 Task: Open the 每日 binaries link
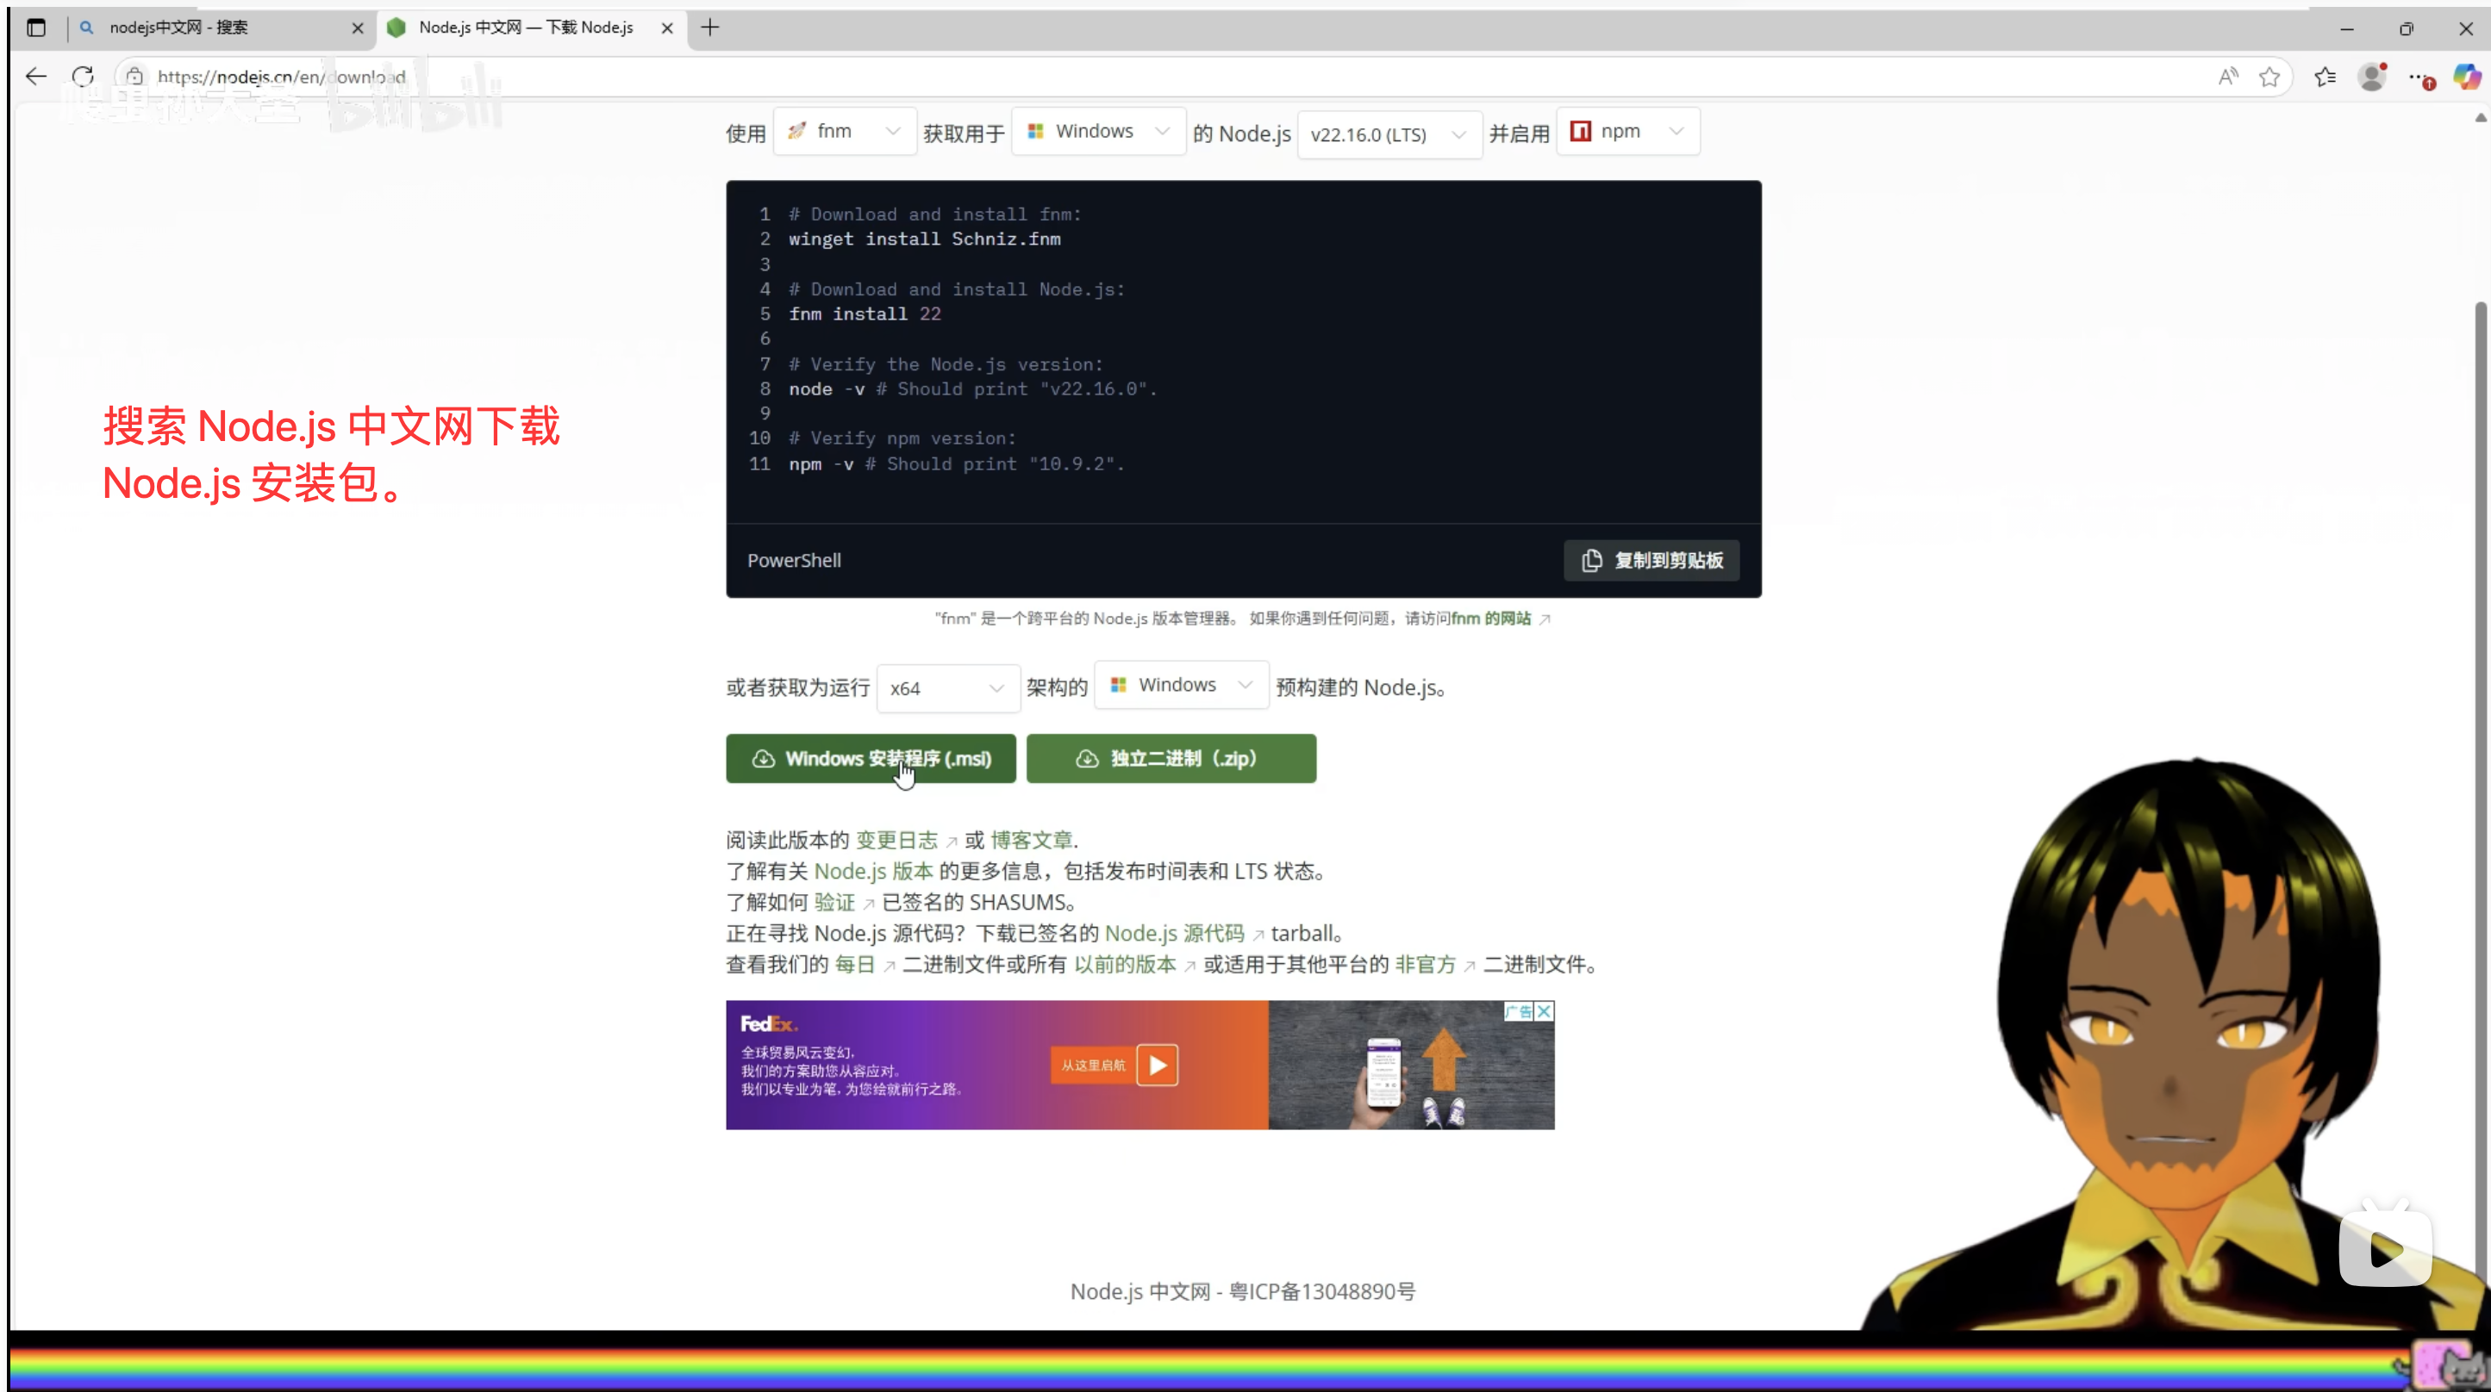855,964
